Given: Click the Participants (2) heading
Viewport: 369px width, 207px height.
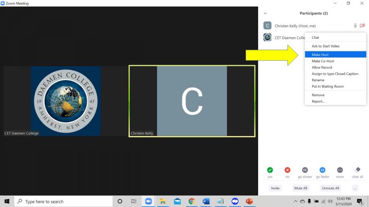Looking at the screenshot, I should [x=314, y=13].
